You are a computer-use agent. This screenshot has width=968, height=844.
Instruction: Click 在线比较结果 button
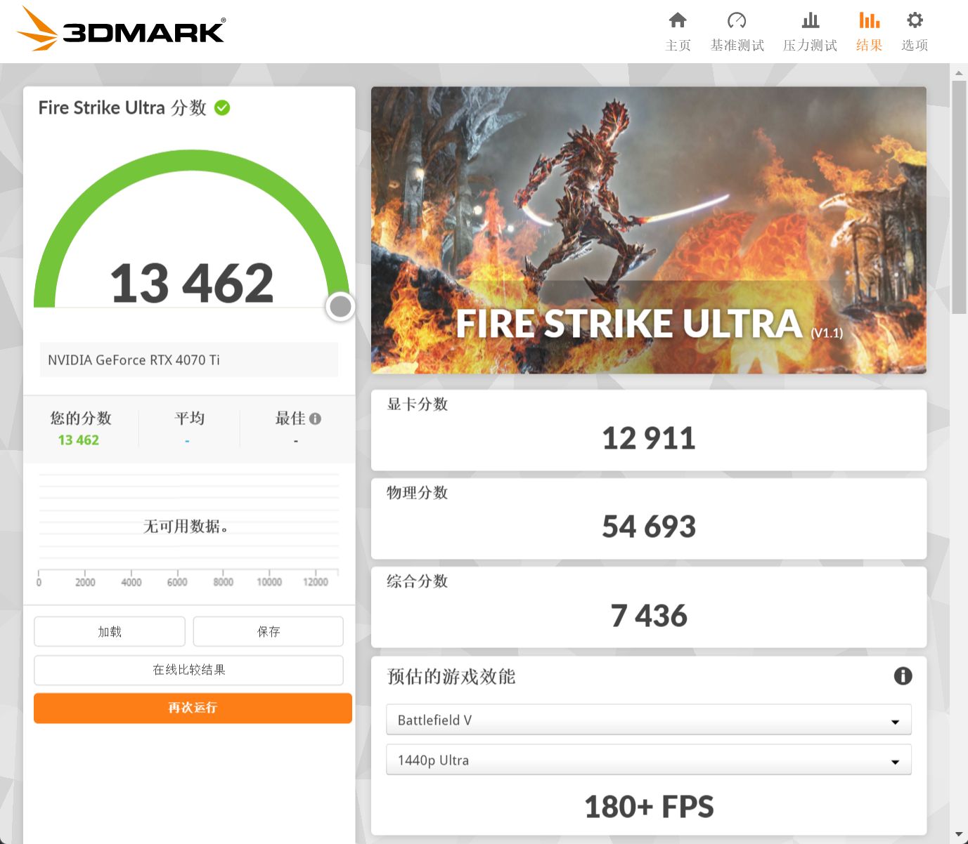pyautogui.click(x=189, y=670)
